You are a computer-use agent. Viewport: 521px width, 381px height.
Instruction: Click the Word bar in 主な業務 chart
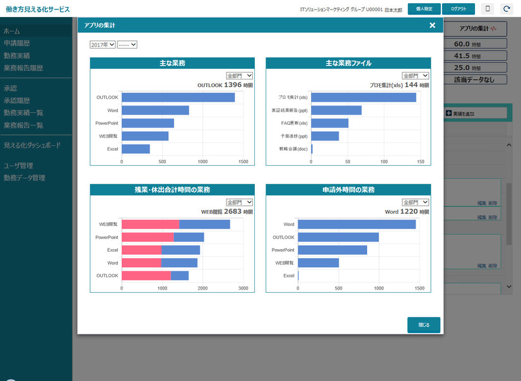156,110
